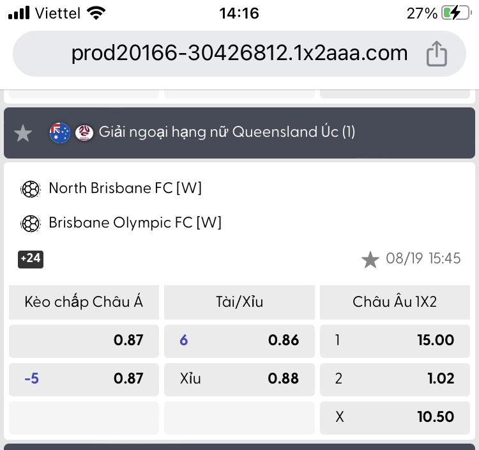Viewport: 479px width, 450px height.
Task: Pick the 0.87 handicap odds for home team
Action: (84, 341)
